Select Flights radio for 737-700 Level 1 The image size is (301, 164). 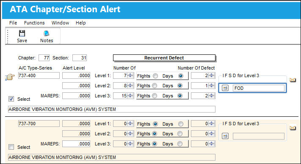tap(155, 124)
